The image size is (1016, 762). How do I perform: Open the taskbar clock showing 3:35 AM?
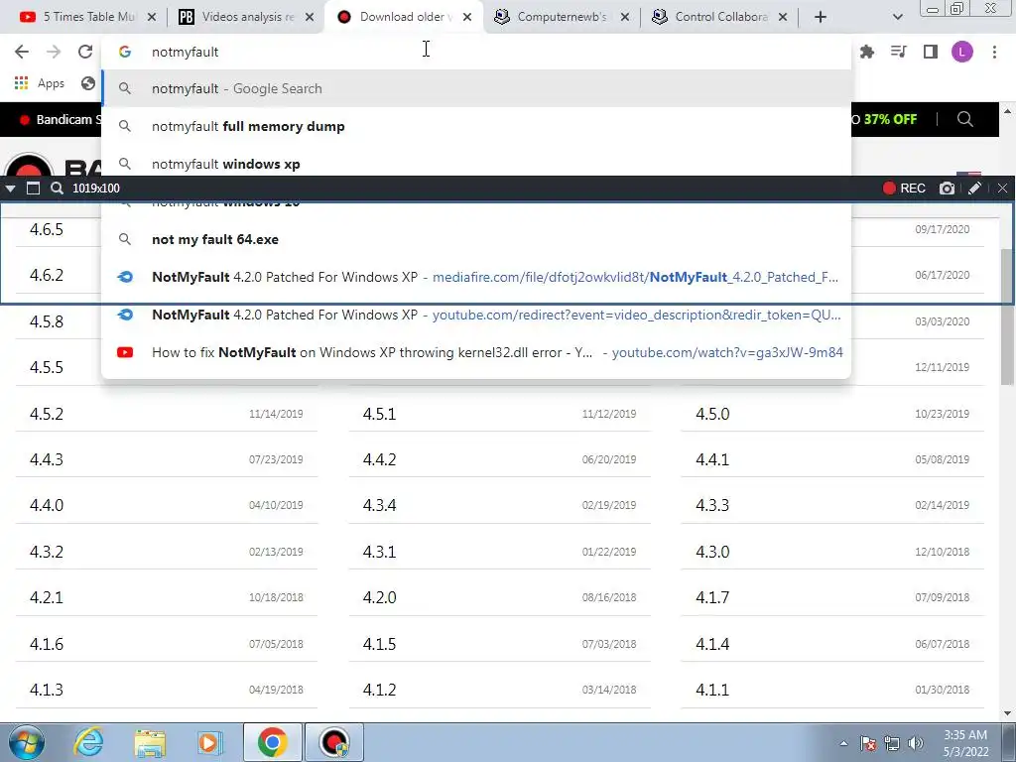[x=965, y=743]
